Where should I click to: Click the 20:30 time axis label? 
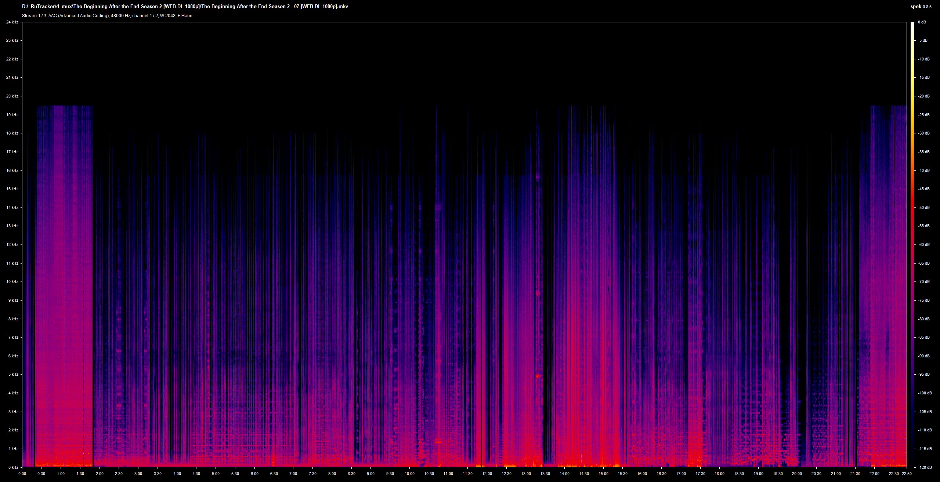[x=816, y=474]
